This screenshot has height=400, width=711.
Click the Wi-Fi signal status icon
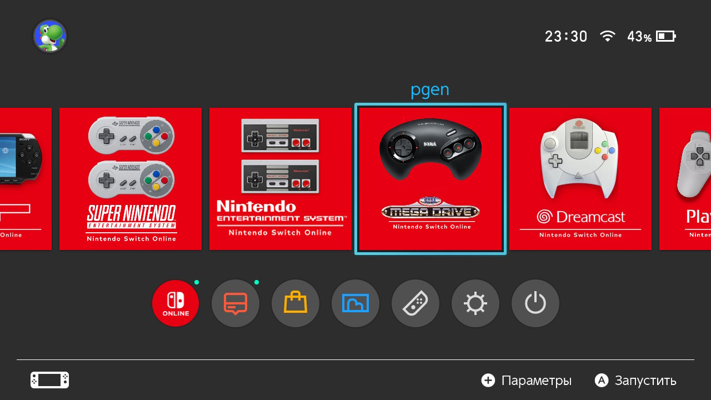[x=608, y=37]
